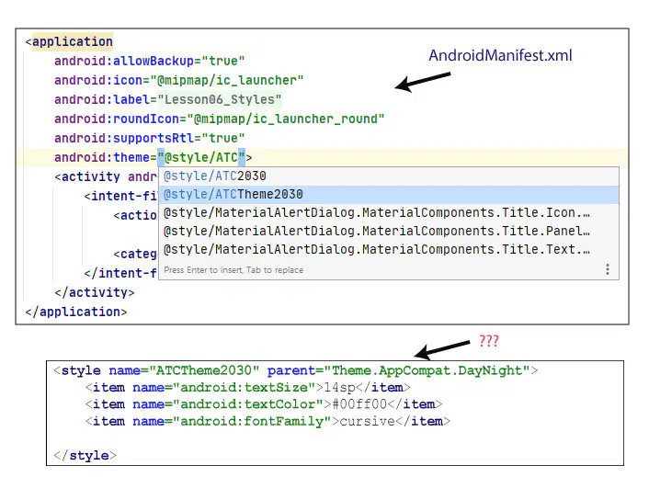Click android:roundIcon="@mipmap/ic_launcher_round" line

point(220,119)
